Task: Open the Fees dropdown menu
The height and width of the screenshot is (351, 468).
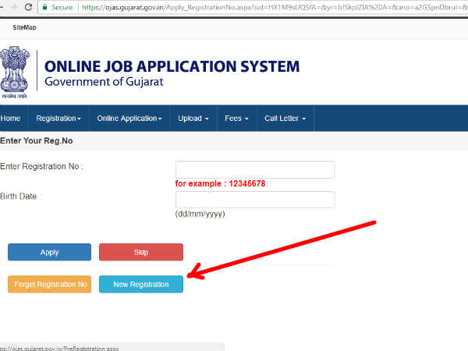Action: (236, 119)
